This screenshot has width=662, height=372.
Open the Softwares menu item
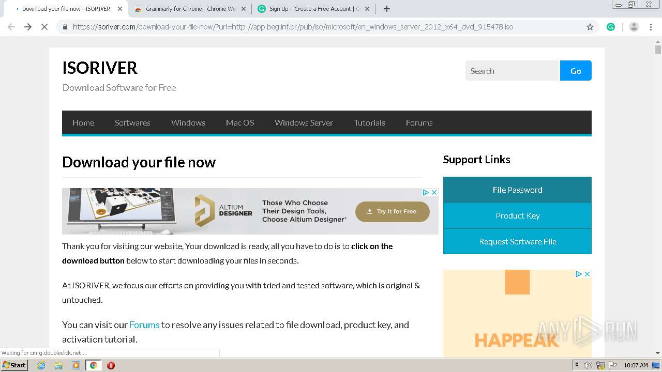tap(132, 122)
